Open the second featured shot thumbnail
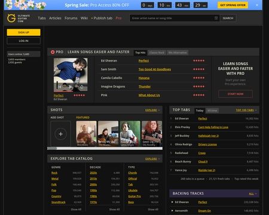Image resolution: width=269 pixels, height=215 pixels. [x=108, y=134]
